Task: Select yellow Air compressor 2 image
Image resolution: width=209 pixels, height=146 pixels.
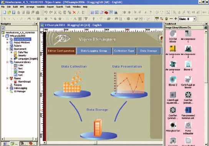Action: 173,49
